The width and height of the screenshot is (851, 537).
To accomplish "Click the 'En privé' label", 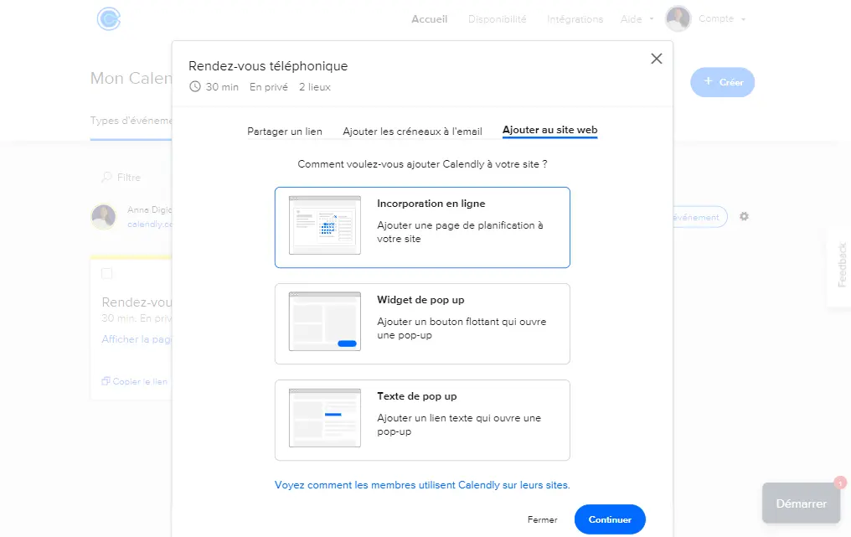I will click(x=269, y=87).
